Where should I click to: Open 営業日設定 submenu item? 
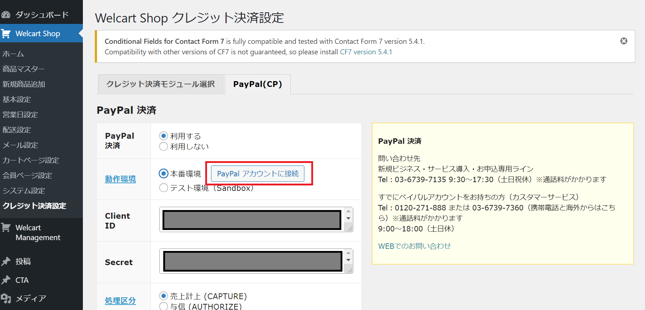click(x=20, y=114)
